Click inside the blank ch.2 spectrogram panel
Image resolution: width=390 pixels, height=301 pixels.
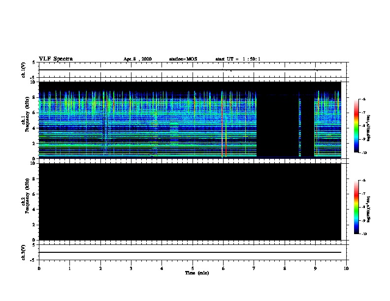coord(190,202)
